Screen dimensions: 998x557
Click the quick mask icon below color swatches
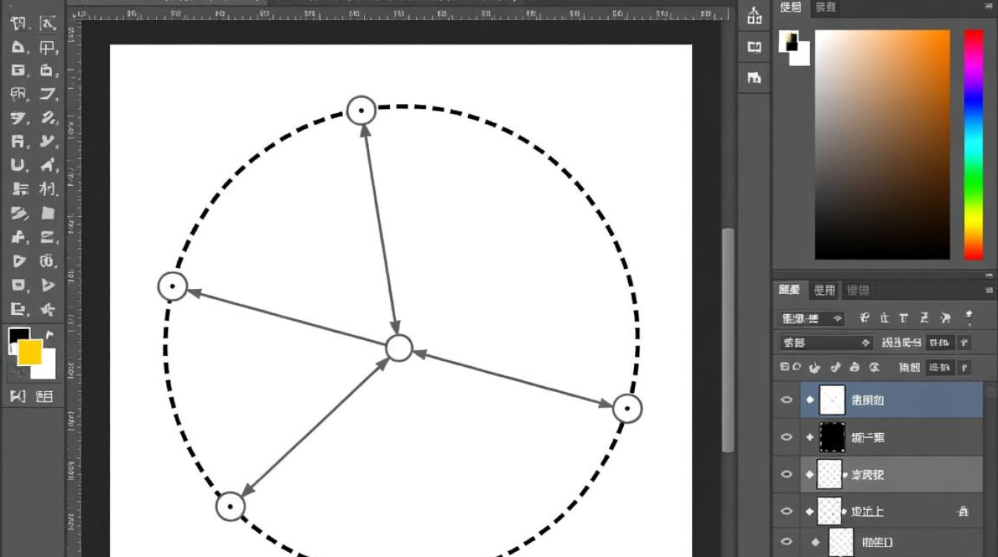pyautogui.click(x=18, y=397)
